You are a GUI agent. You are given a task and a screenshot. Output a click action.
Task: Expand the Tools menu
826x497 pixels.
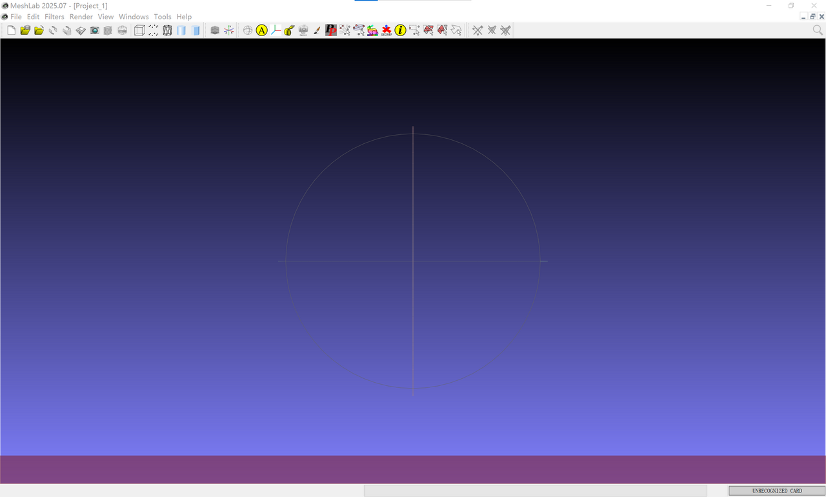coord(163,17)
